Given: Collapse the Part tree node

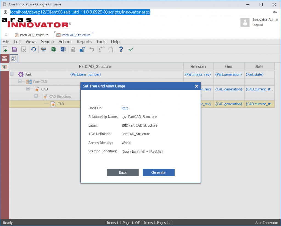Looking at the screenshot, I should pyautogui.click(x=12, y=74).
